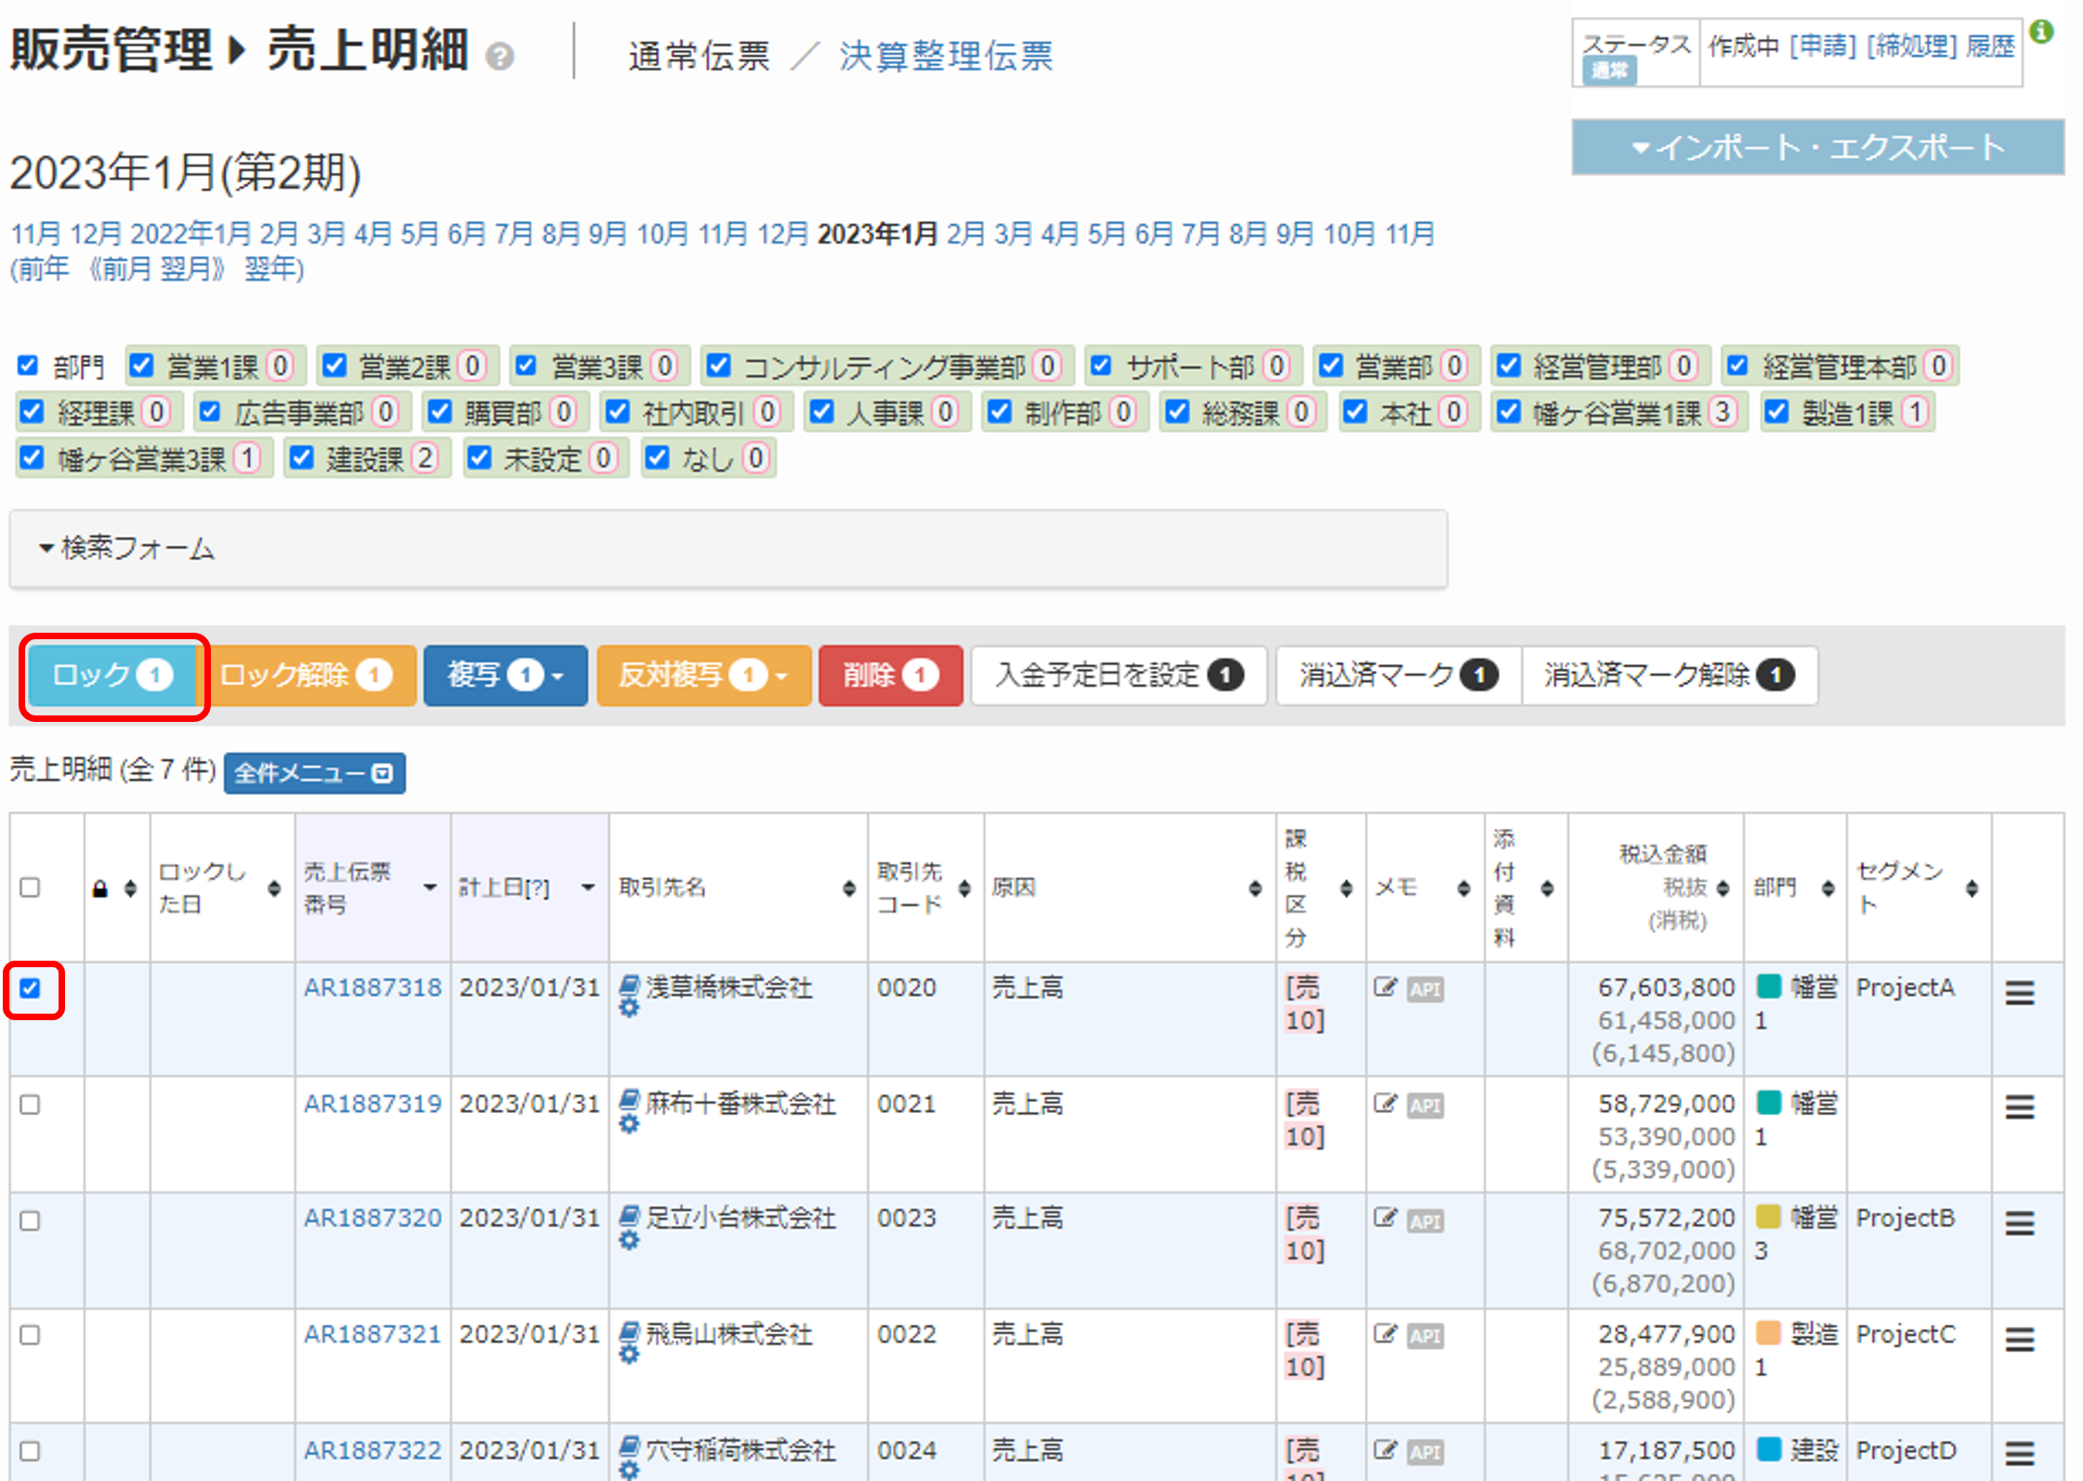Sort table by 原因 column arrows
Screen dimensions: 2083x1481
(1255, 889)
